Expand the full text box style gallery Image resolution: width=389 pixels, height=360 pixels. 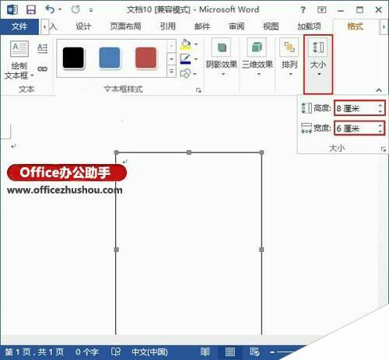click(x=171, y=72)
